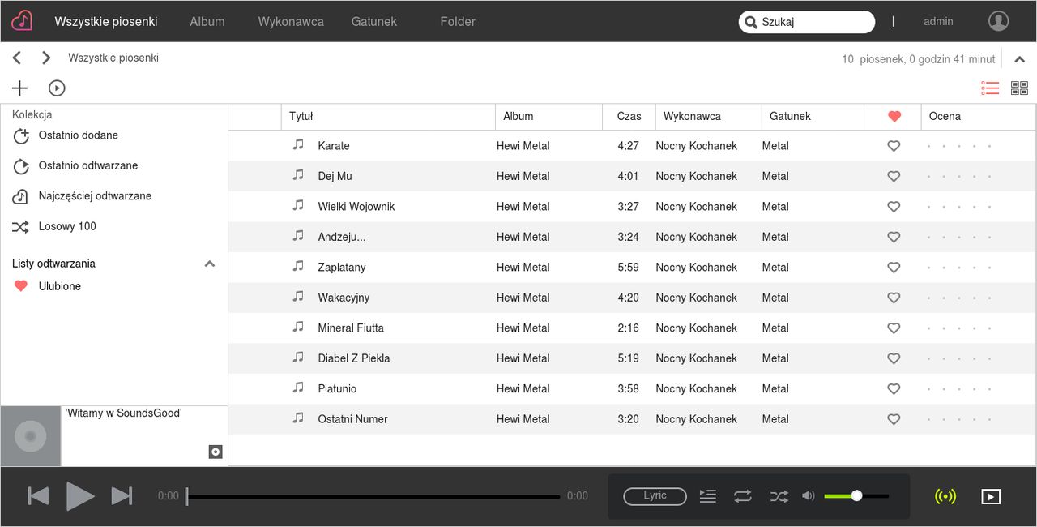This screenshot has width=1037, height=527.
Task: Open the user account avatar icon
Action: [x=998, y=21]
